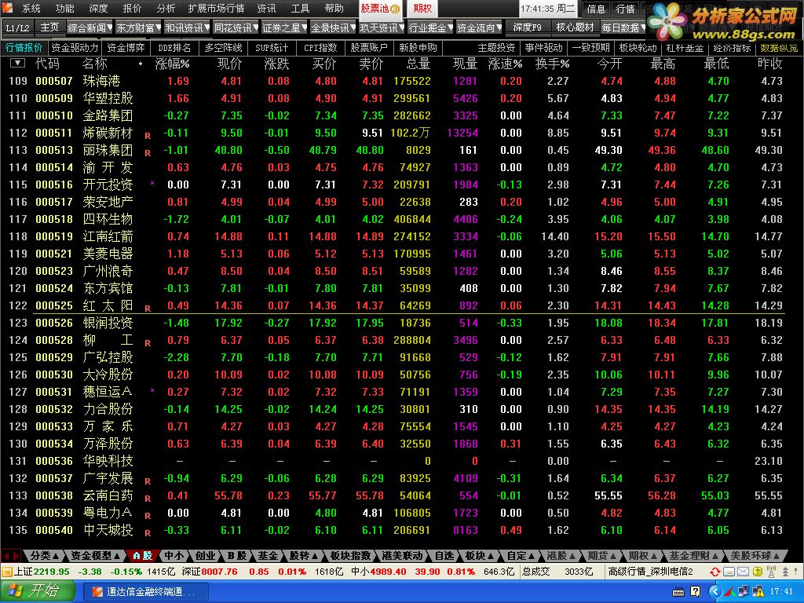Click the 主页 toolbar button
Screen dimensions: 804x603
[49, 27]
